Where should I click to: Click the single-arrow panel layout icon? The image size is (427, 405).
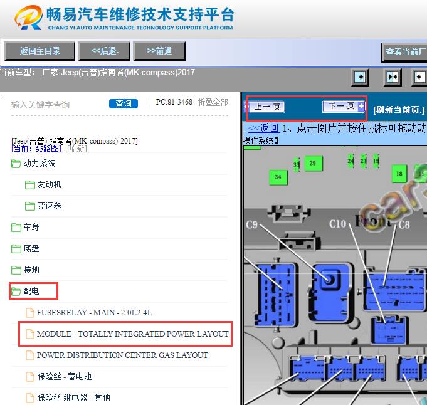(361, 77)
